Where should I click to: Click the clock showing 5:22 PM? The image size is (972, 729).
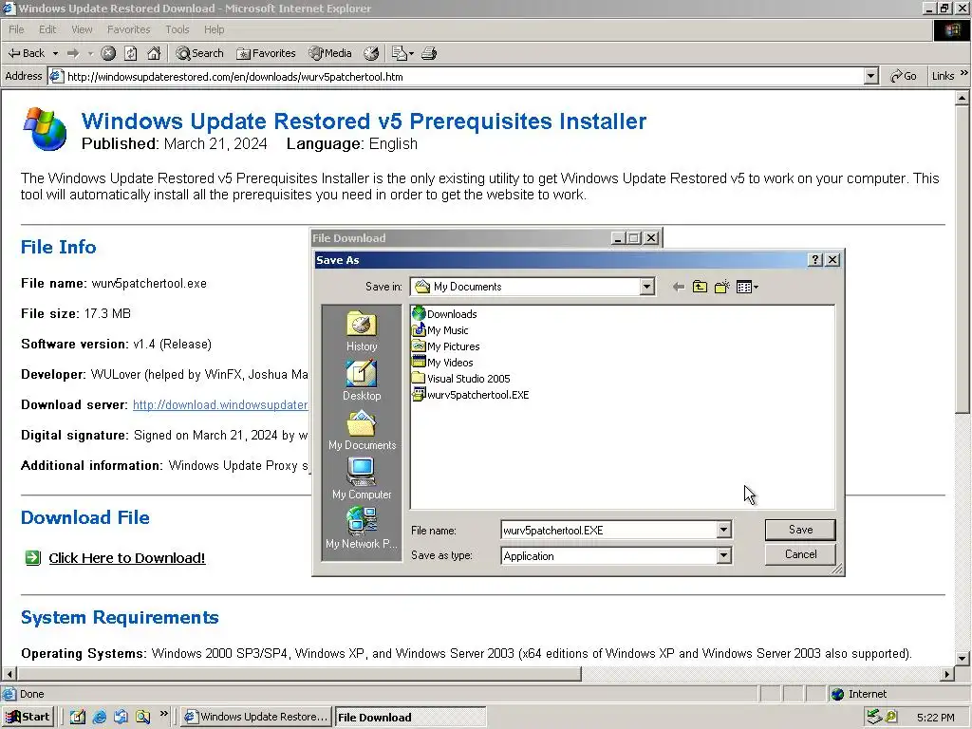click(x=935, y=718)
